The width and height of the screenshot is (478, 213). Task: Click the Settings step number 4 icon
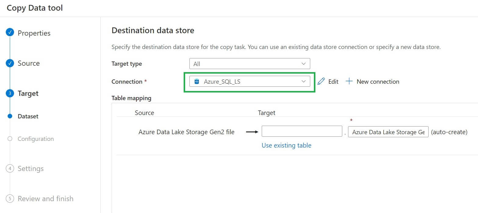(x=10, y=168)
